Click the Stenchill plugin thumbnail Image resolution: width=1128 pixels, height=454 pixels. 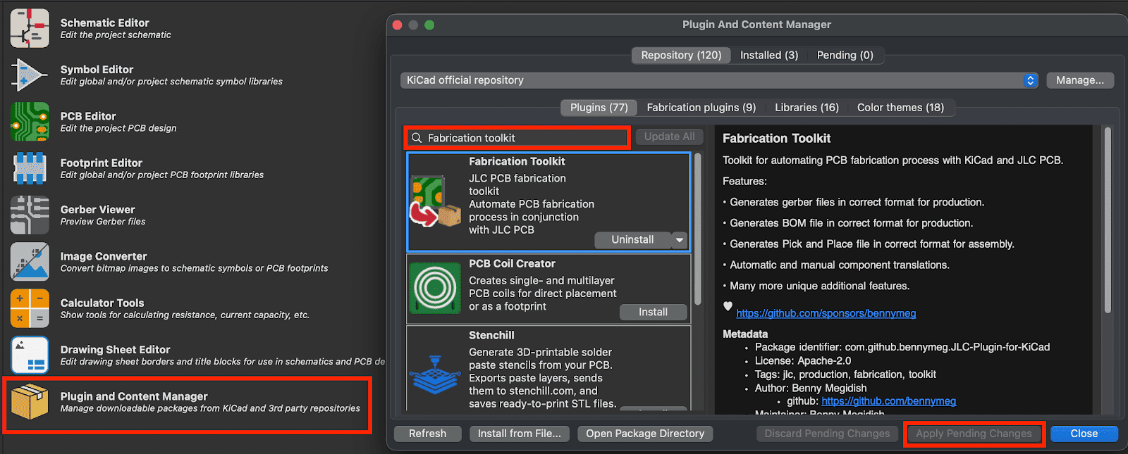pyautogui.click(x=435, y=374)
